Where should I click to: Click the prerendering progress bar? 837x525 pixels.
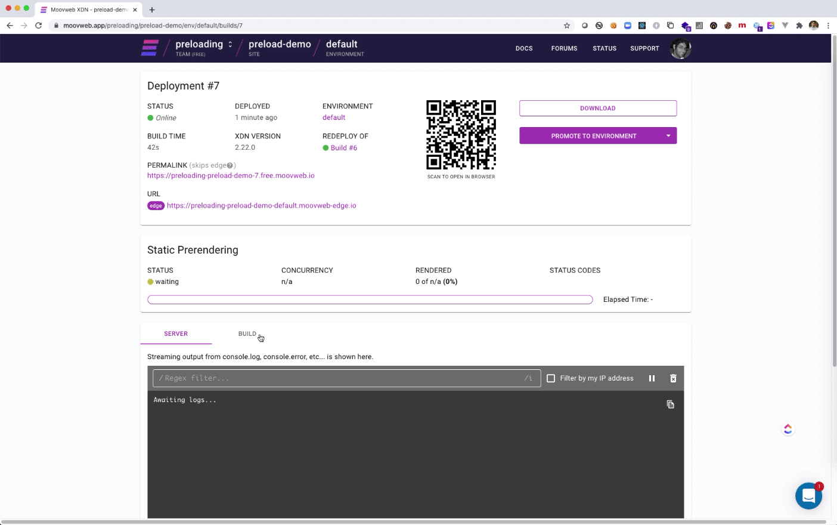pyautogui.click(x=370, y=299)
